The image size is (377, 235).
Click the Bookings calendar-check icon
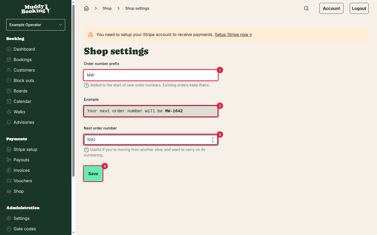(x=9, y=60)
